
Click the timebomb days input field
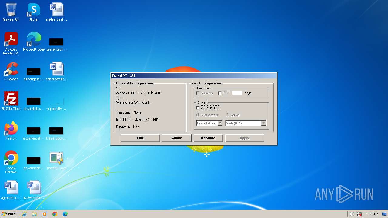[237, 93]
